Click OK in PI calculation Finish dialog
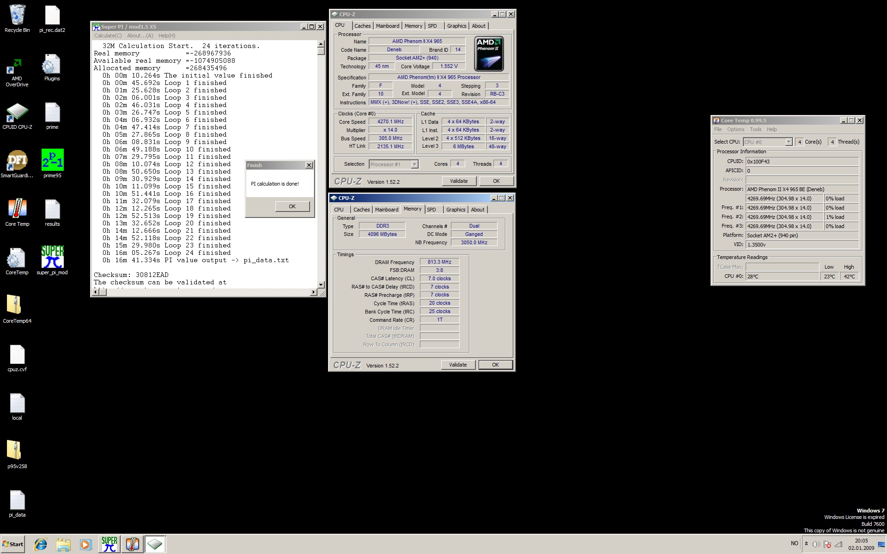 coord(292,206)
